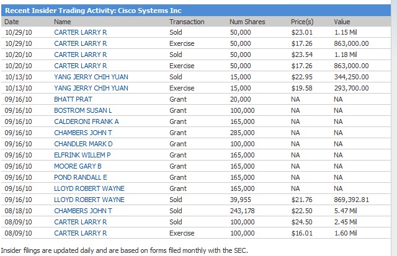Click LLOYD ROBERT WAYNE in the Grant row
Screen dimensions: 397x256
89,188
